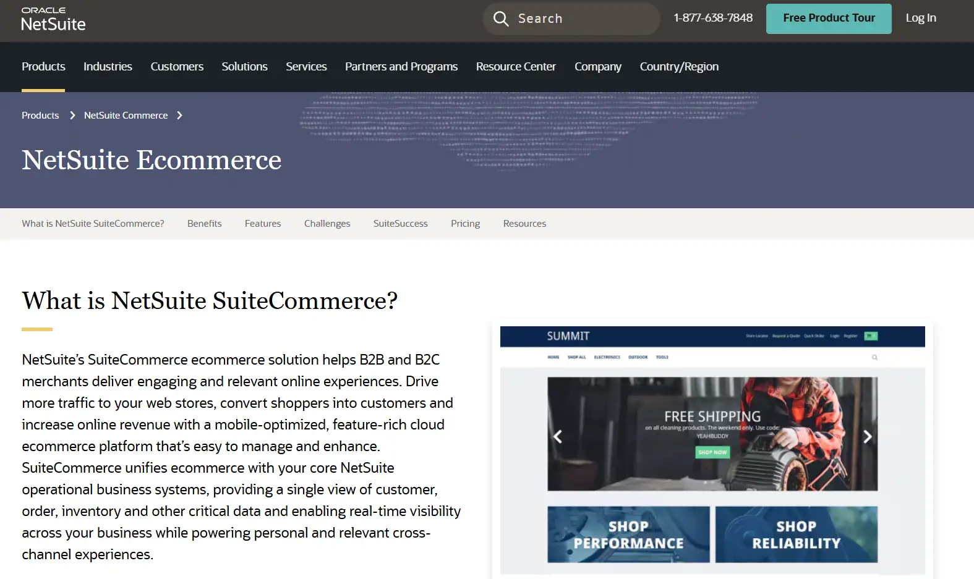The image size is (974, 579).
Task: Click the FREE SHIPPING banner text
Action: coord(712,416)
